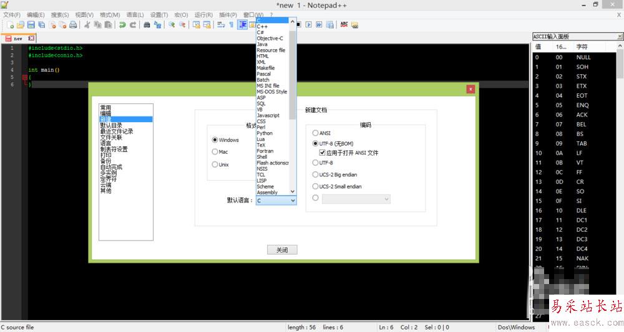Open the 运行(R) menu
Image resolution: width=624 pixels, height=332 pixels.
click(x=203, y=15)
